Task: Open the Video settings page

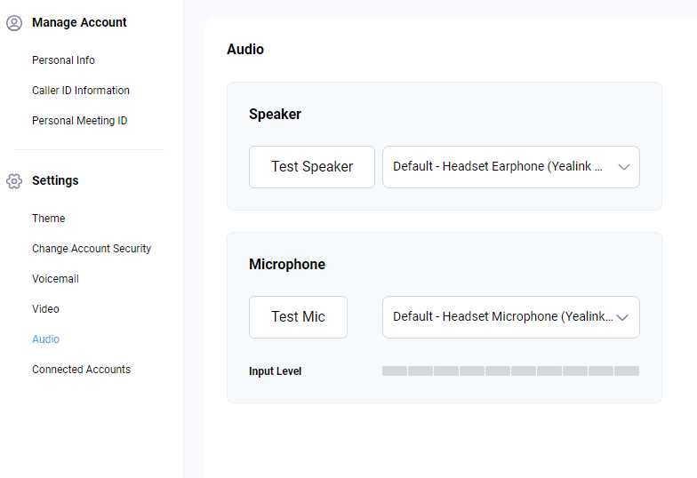Action: pos(45,309)
